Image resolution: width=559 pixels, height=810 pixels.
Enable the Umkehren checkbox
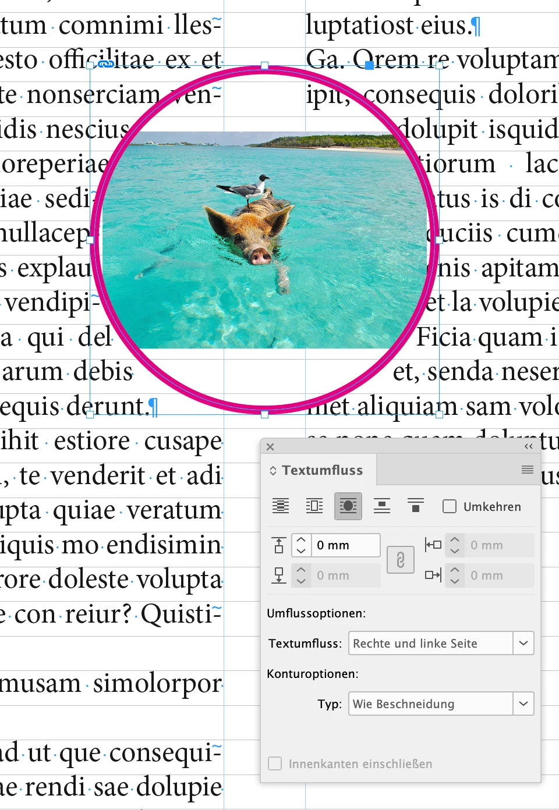450,506
